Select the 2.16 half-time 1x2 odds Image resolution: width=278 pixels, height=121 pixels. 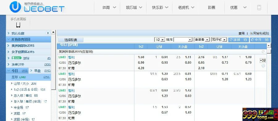tap(201, 57)
